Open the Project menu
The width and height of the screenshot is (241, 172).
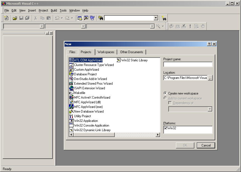pos(43,10)
